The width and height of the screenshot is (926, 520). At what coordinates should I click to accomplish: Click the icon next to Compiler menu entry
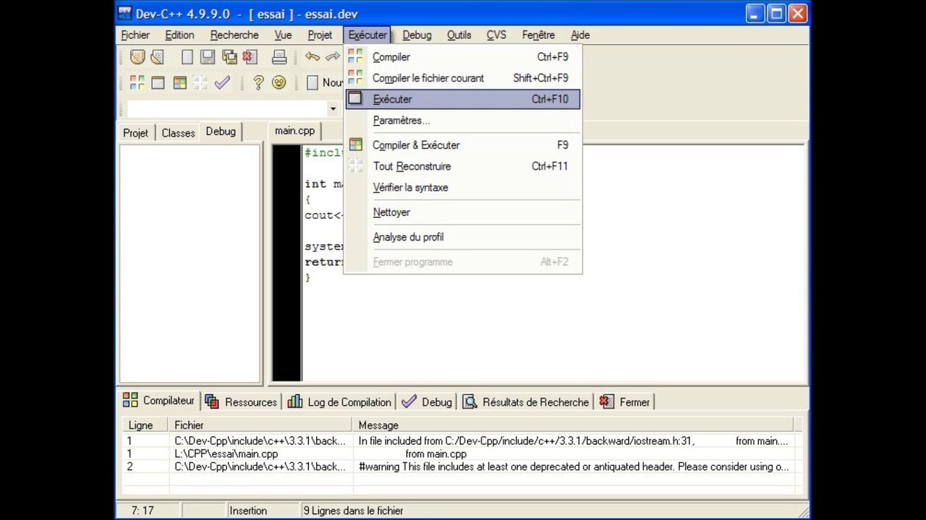(x=355, y=56)
